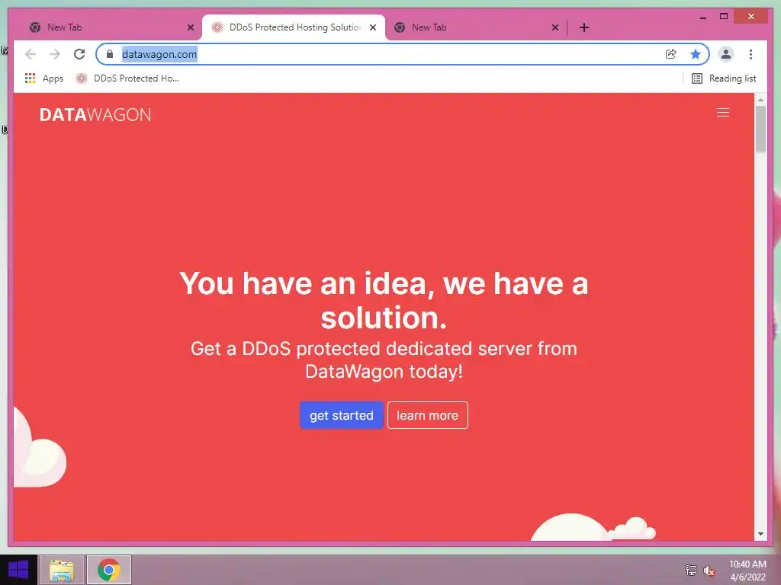Screen dimensions: 781x585
Task: Click the "Get a DDoS protected dedicated server" subtitle
Action: click(x=384, y=360)
